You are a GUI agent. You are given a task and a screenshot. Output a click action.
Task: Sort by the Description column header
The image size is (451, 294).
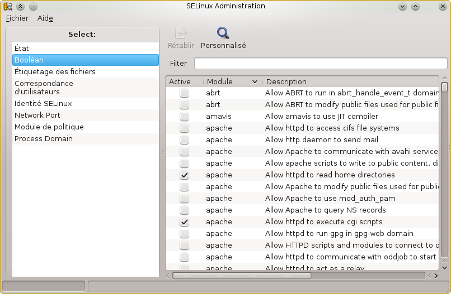[351, 82]
